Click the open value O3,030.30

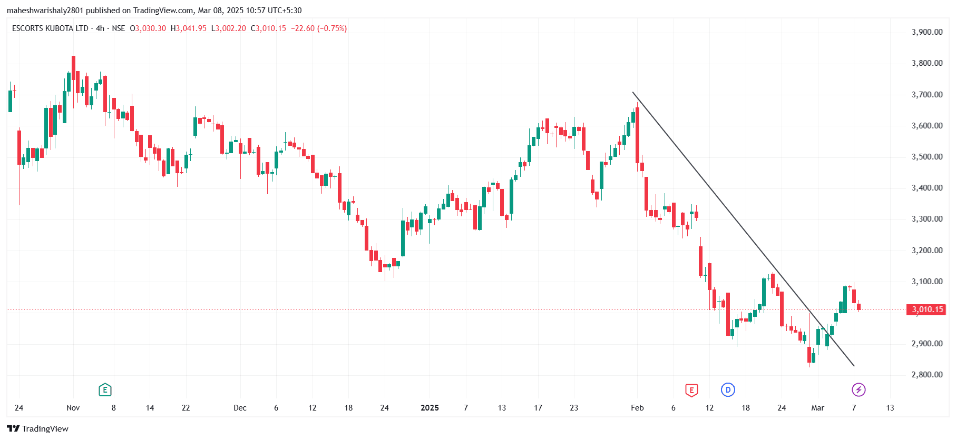(x=148, y=28)
